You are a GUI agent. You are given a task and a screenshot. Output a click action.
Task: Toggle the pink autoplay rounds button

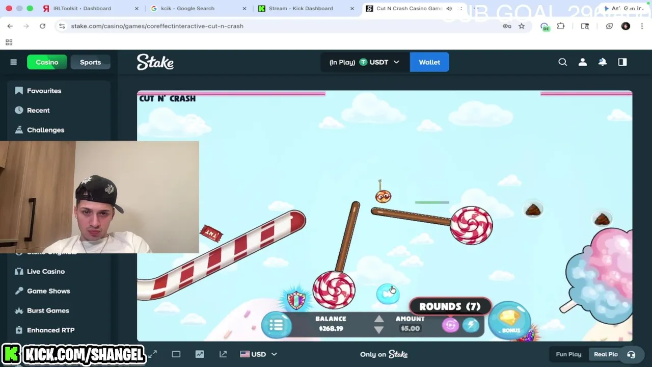[x=450, y=325]
